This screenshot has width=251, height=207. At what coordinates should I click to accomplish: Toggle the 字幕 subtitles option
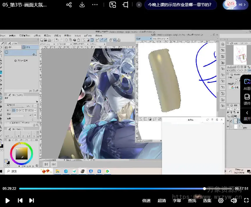177,201
